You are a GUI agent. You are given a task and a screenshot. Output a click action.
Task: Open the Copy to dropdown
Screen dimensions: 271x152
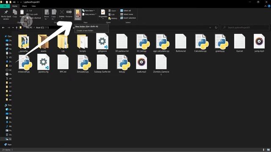54,15
